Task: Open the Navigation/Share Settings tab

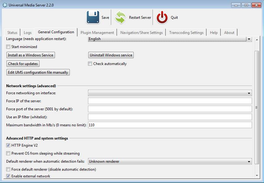Action: (x=141, y=33)
